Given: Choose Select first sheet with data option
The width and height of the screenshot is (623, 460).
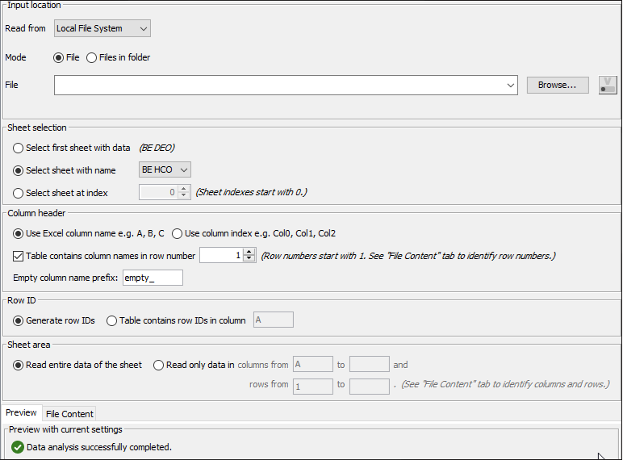Looking at the screenshot, I should pos(18,148).
